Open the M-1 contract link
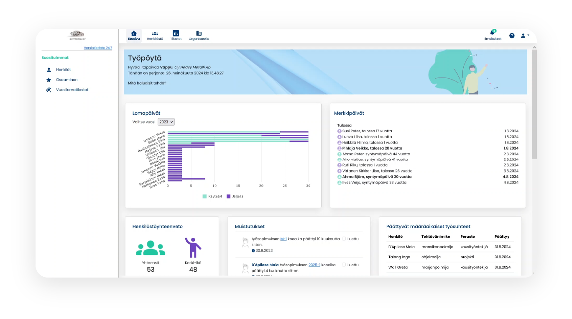This screenshot has height=319, width=572. (x=283, y=239)
